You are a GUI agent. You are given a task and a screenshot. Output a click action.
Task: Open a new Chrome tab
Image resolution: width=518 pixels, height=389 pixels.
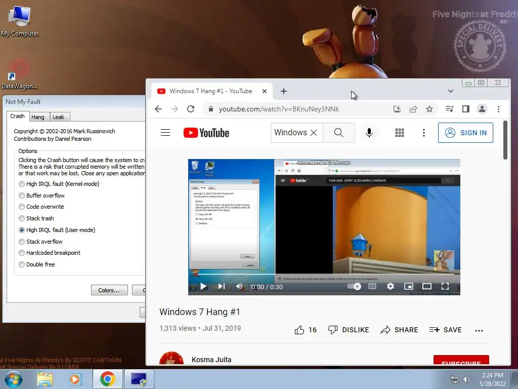coord(284,91)
